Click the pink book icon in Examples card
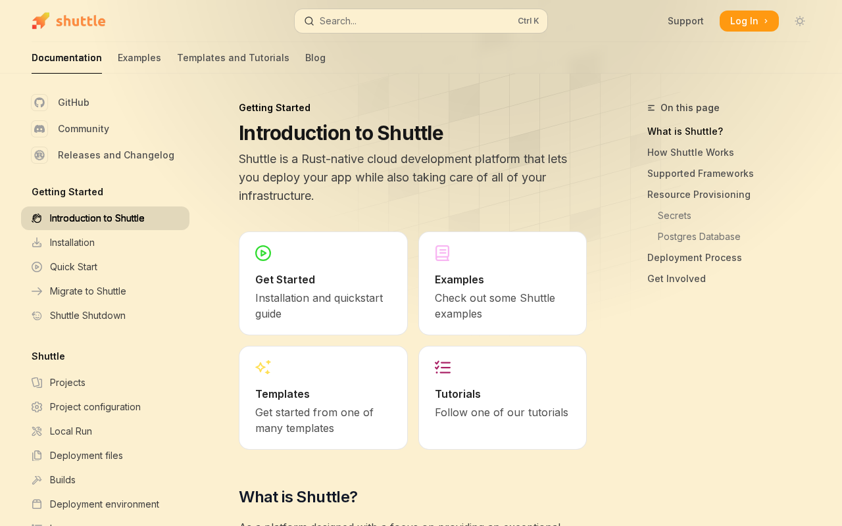The image size is (842, 526). (x=443, y=253)
